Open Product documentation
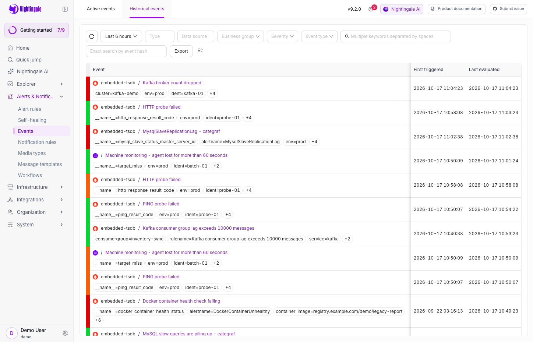533x342 pixels. 456,9
